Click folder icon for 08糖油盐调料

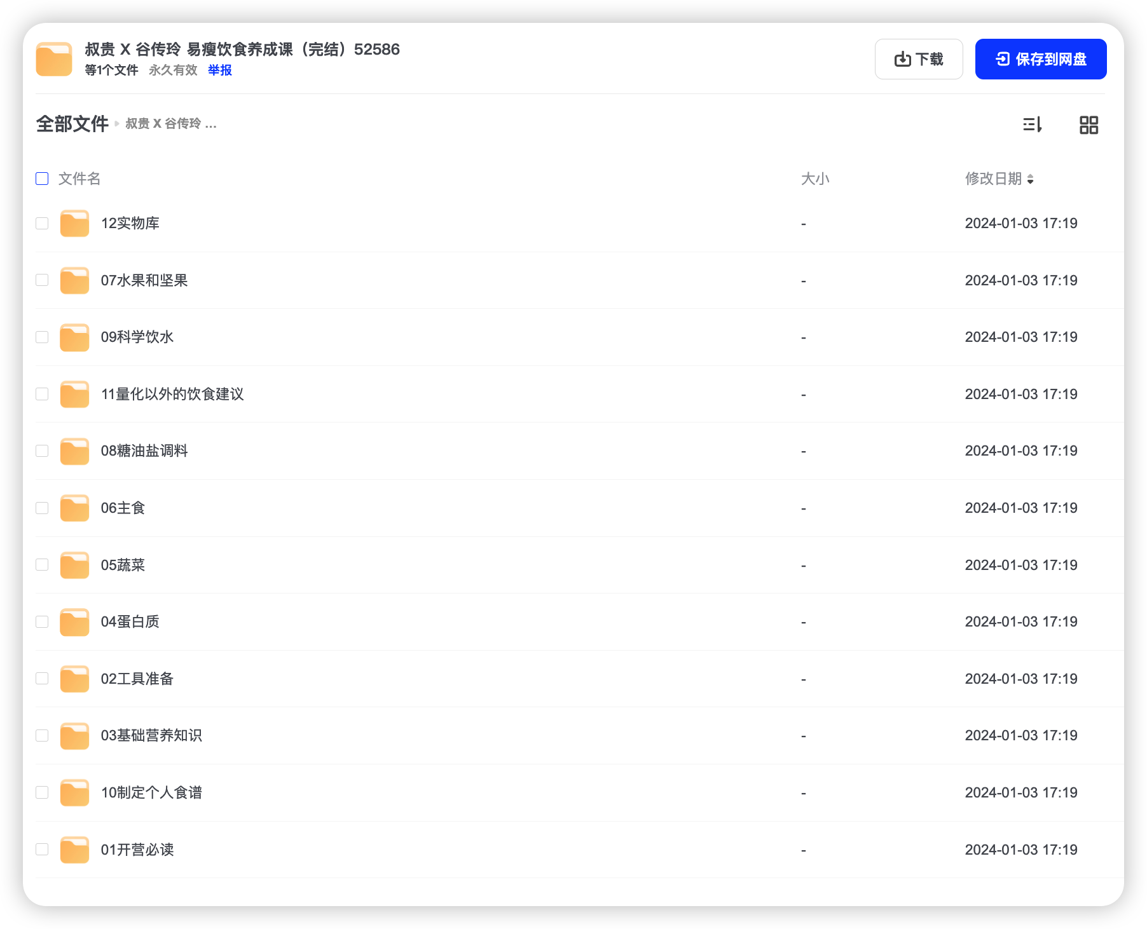(x=74, y=451)
